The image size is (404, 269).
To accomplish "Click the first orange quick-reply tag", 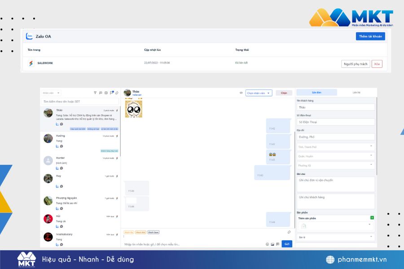I will [129, 232].
